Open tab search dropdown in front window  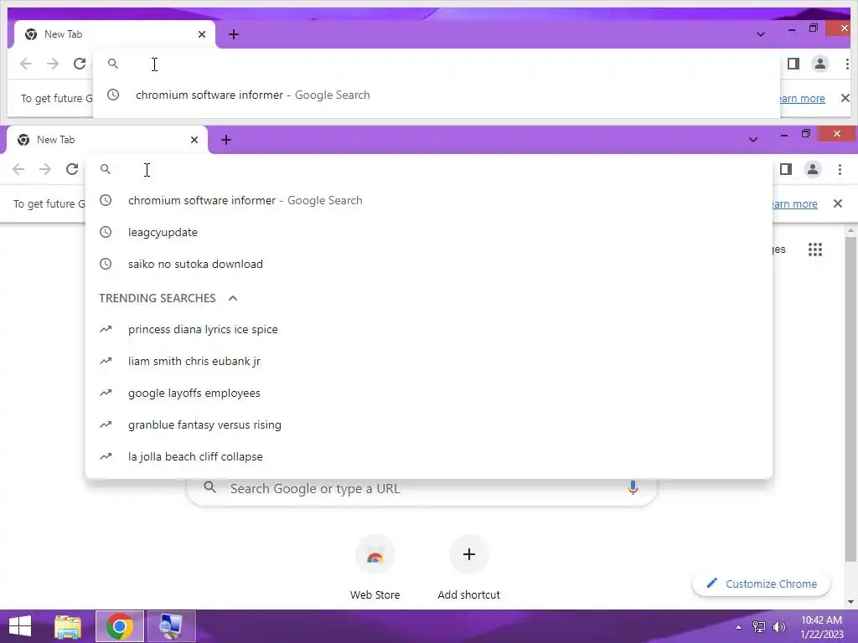[753, 140]
